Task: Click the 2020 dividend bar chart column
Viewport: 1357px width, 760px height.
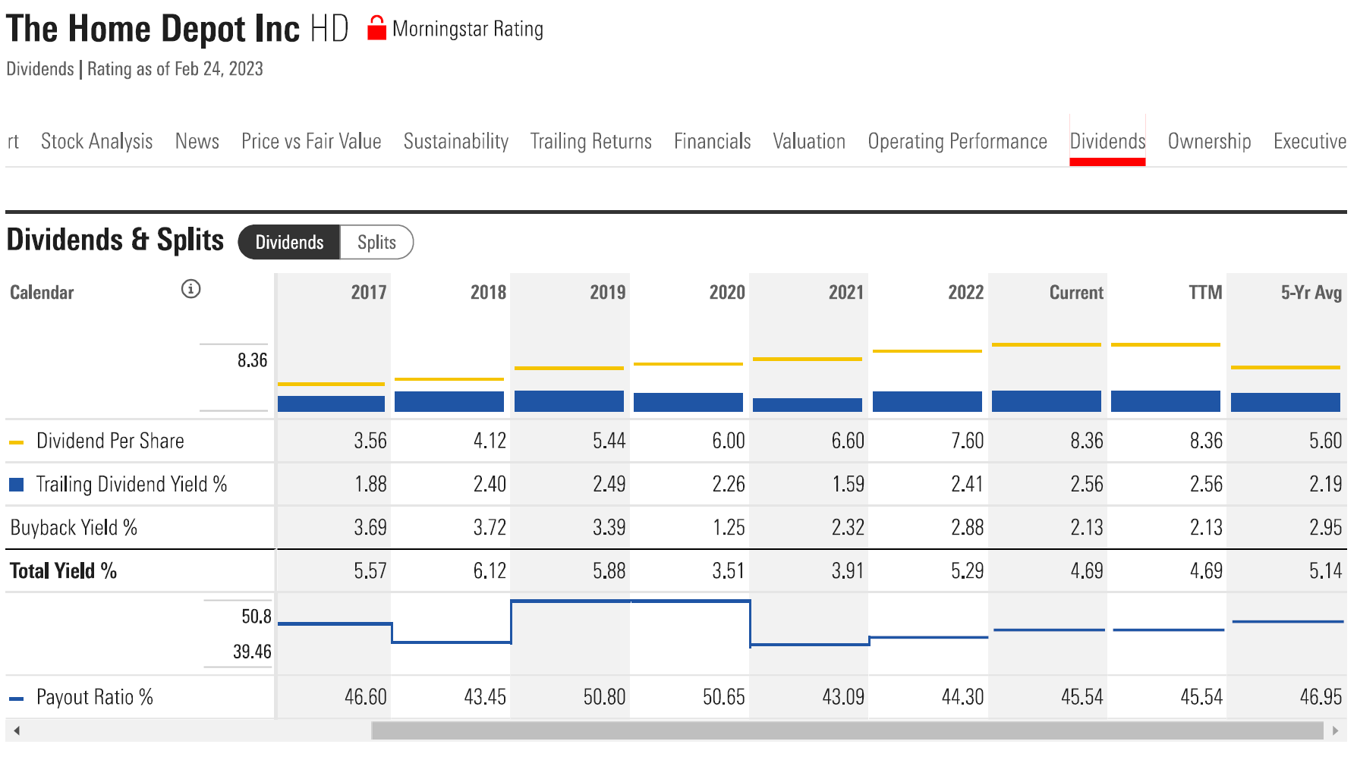Action: click(688, 402)
